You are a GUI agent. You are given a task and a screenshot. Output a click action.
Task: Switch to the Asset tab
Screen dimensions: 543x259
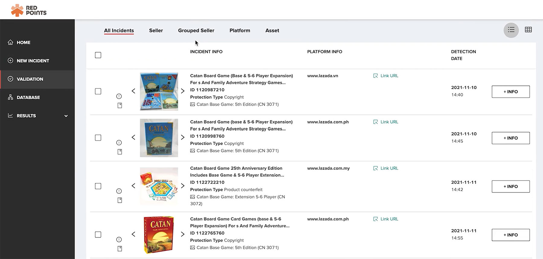(272, 30)
